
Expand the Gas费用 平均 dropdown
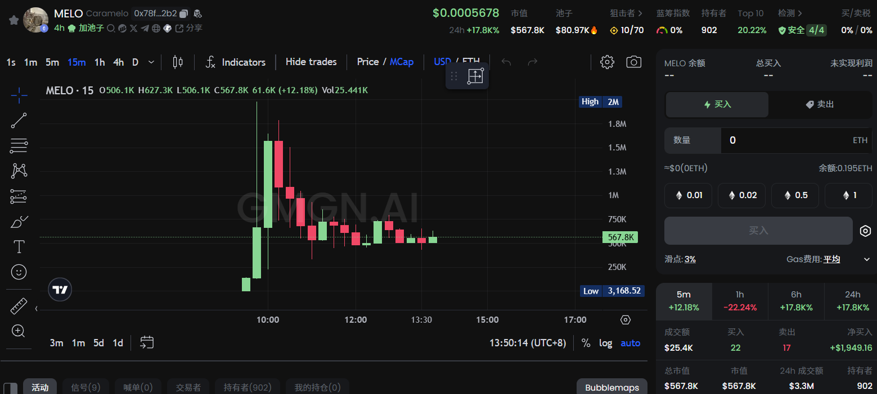[x=866, y=259]
